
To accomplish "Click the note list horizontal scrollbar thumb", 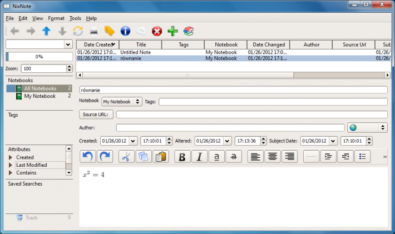I will (188, 75).
